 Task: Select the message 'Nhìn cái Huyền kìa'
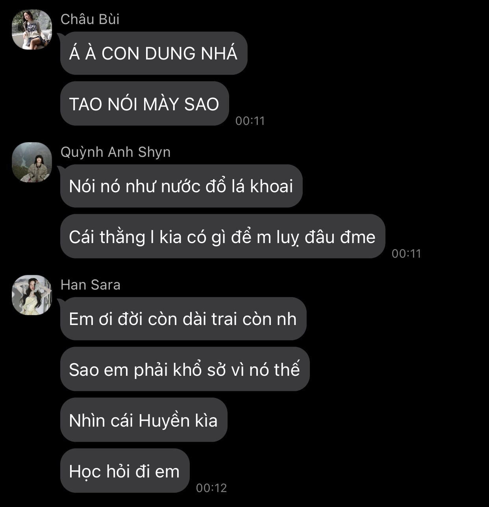tap(144, 420)
